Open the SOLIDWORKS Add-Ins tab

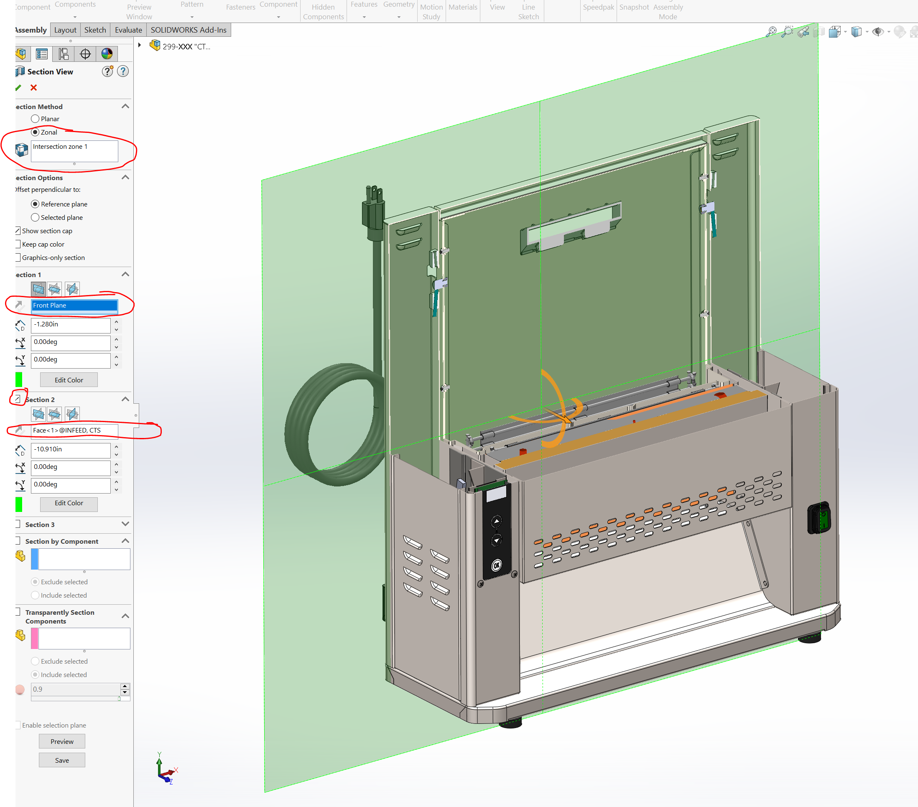(x=188, y=30)
